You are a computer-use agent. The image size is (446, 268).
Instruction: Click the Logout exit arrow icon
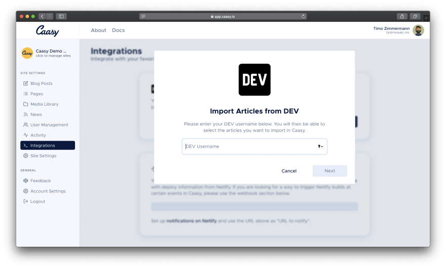coord(26,202)
